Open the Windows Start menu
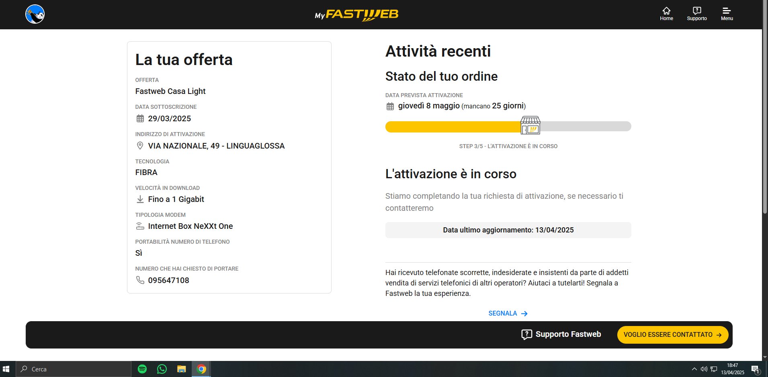Image resolution: width=768 pixels, height=377 pixels. [6, 369]
